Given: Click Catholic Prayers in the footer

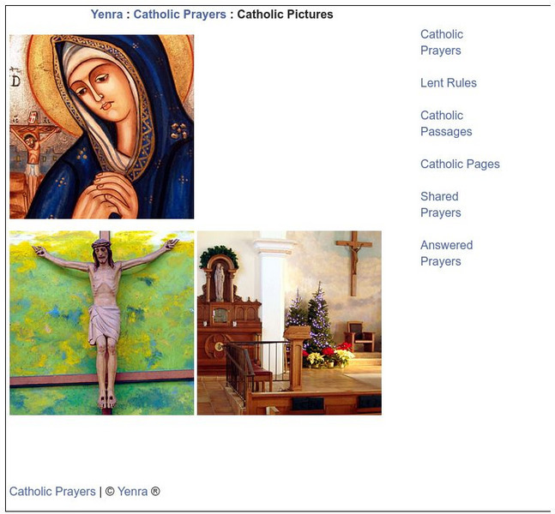Looking at the screenshot, I should point(52,492).
